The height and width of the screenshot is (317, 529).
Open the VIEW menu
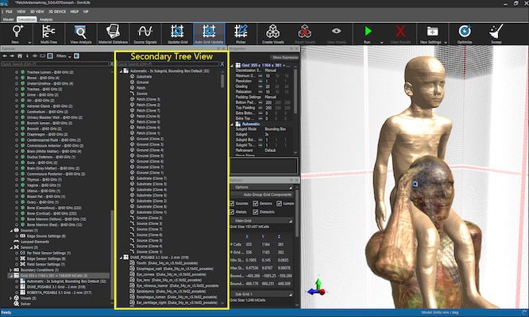click(21, 12)
